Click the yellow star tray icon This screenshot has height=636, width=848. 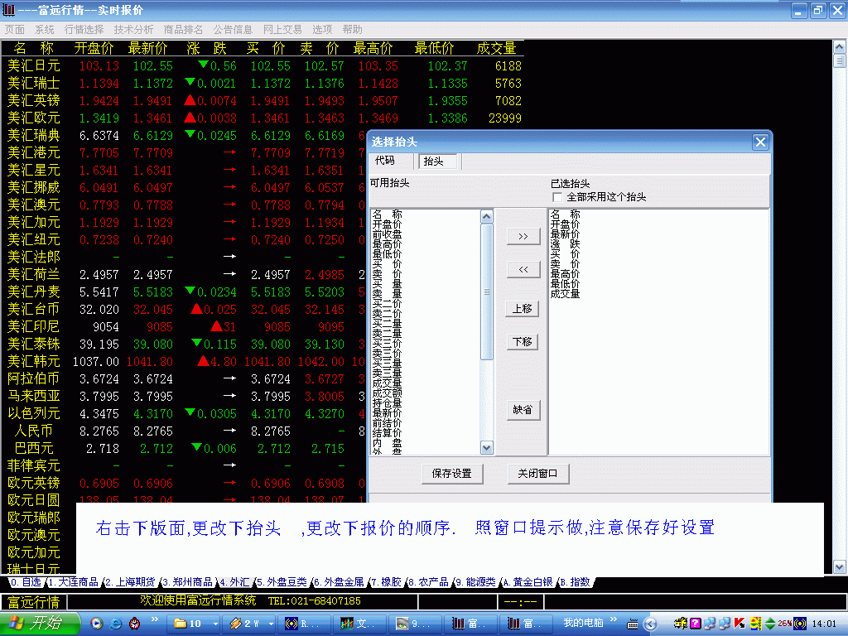pos(681,624)
